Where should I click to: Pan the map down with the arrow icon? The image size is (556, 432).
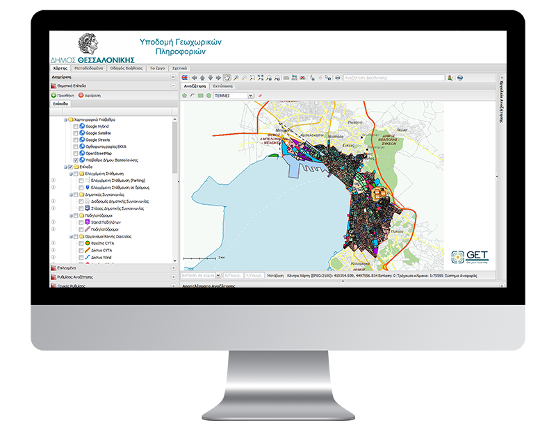pos(211,78)
